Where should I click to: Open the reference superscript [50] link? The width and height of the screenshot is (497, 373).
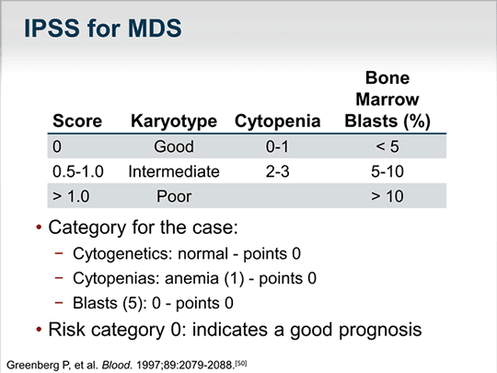[241, 363]
